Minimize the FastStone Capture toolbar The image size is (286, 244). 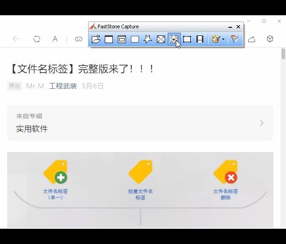point(230,27)
